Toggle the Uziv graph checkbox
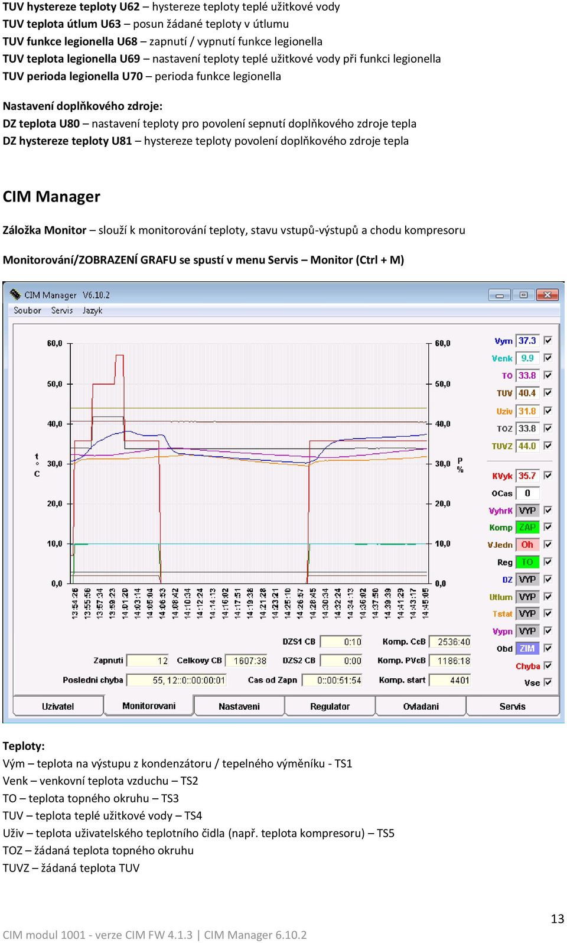The width and height of the screenshot is (567, 943). [x=548, y=411]
